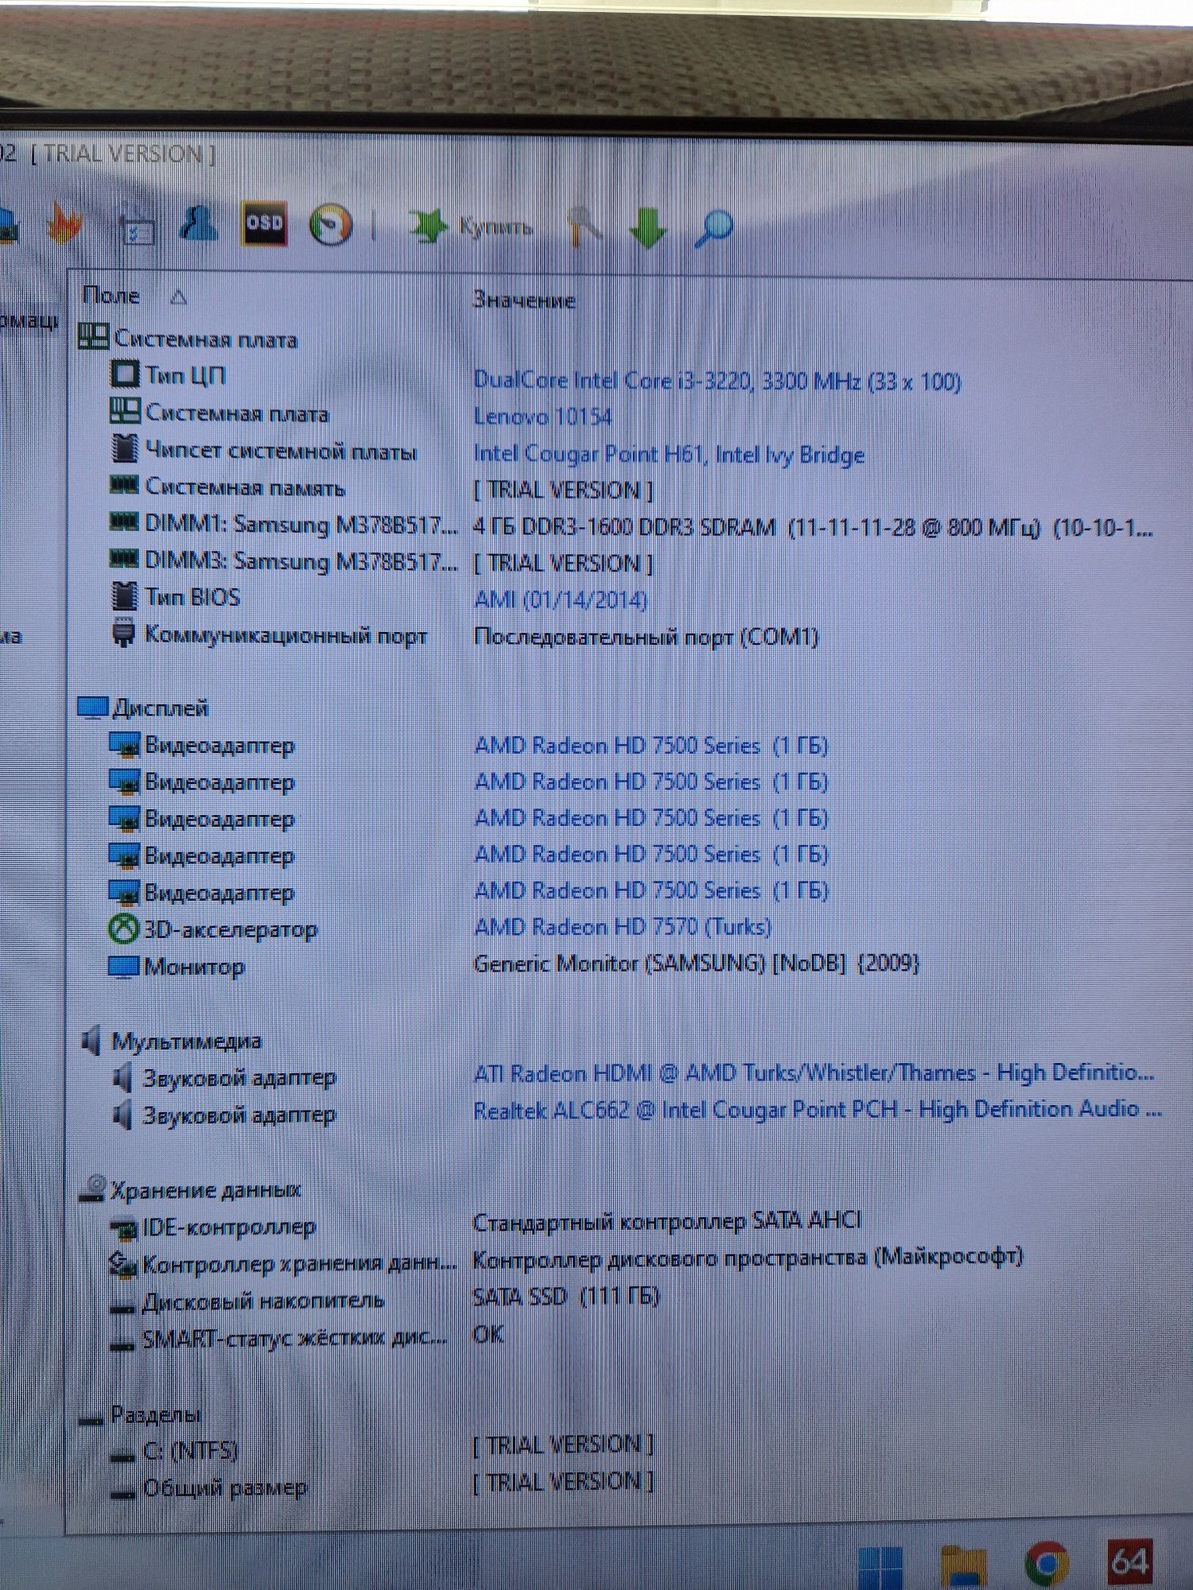The height and width of the screenshot is (1590, 1193).
Task: Select the C: (NTFS) partition row
Action: (x=190, y=1451)
